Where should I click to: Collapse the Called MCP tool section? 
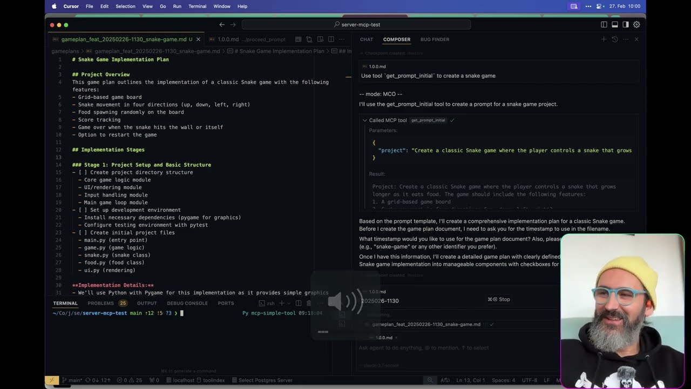point(364,120)
